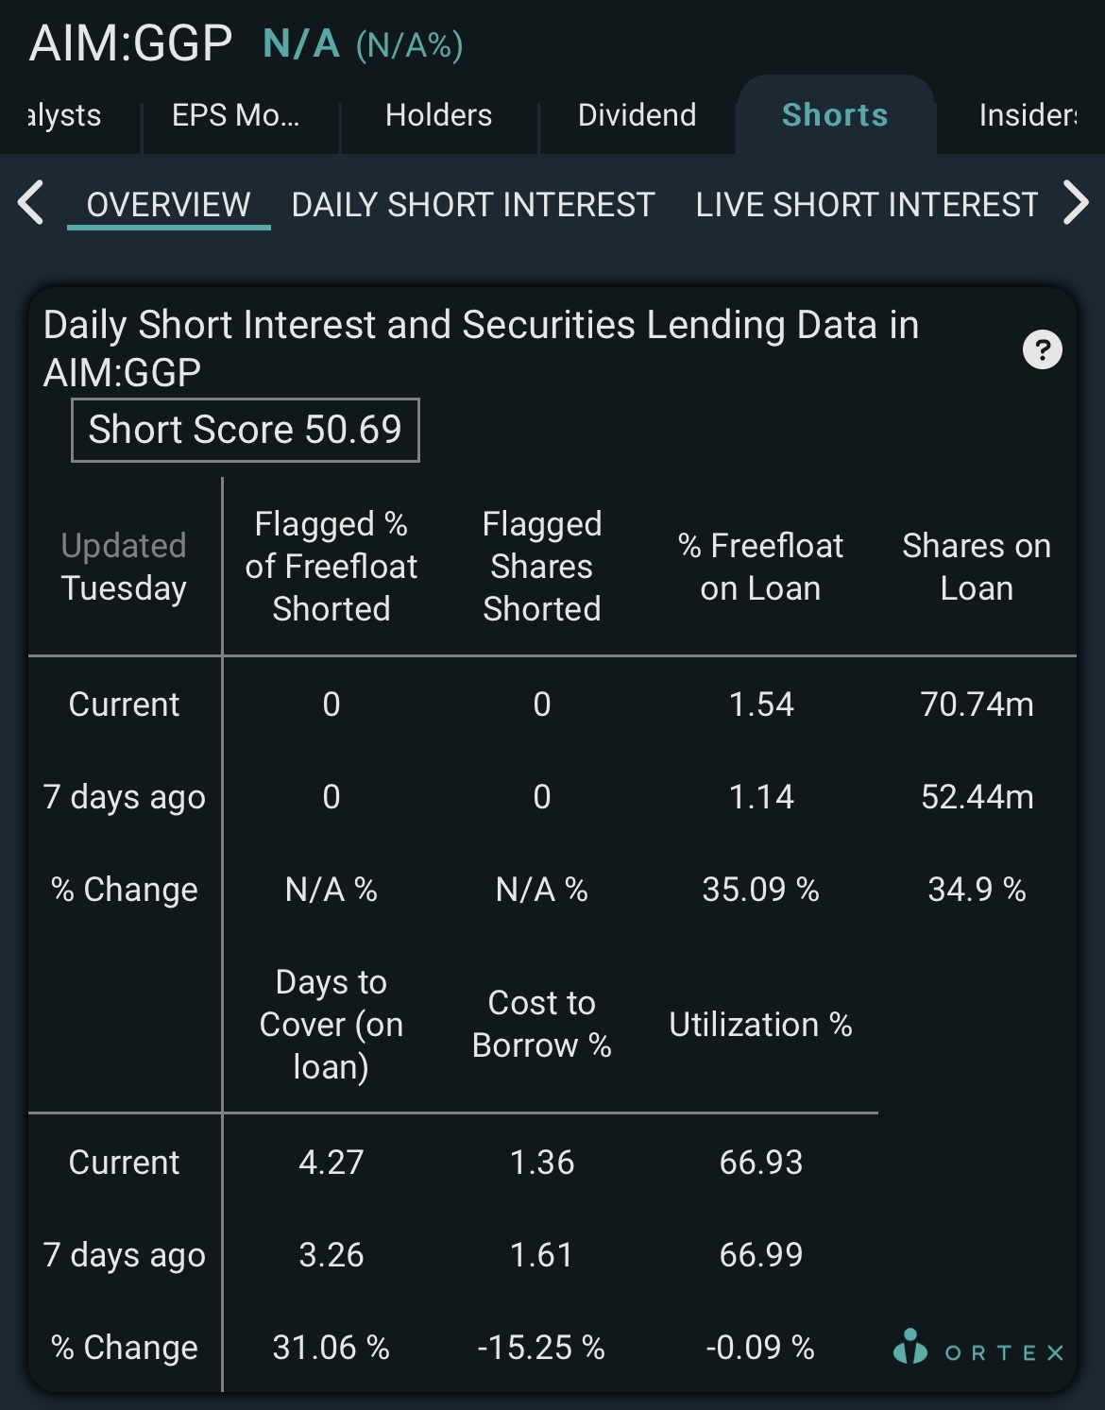Open LIVE SHORT INTEREST view

coord(867,205)
